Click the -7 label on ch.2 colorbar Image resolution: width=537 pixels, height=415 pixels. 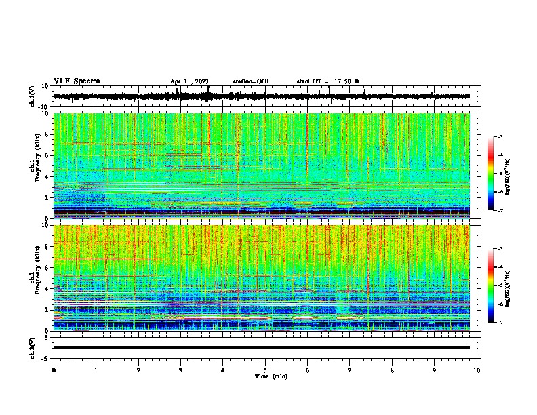500,322
